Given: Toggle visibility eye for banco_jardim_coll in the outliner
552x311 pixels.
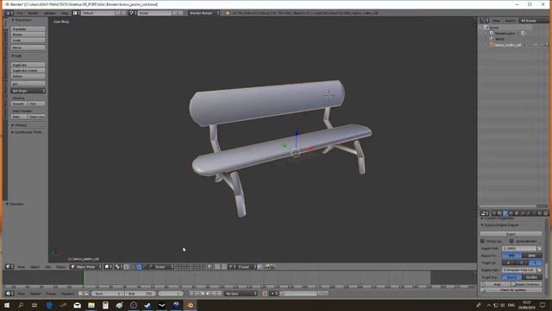Looking at the screenshot, I should (x=535, y=45).
